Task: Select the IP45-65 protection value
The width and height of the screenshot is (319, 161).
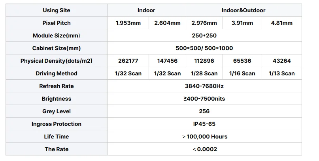Action: 204,124
